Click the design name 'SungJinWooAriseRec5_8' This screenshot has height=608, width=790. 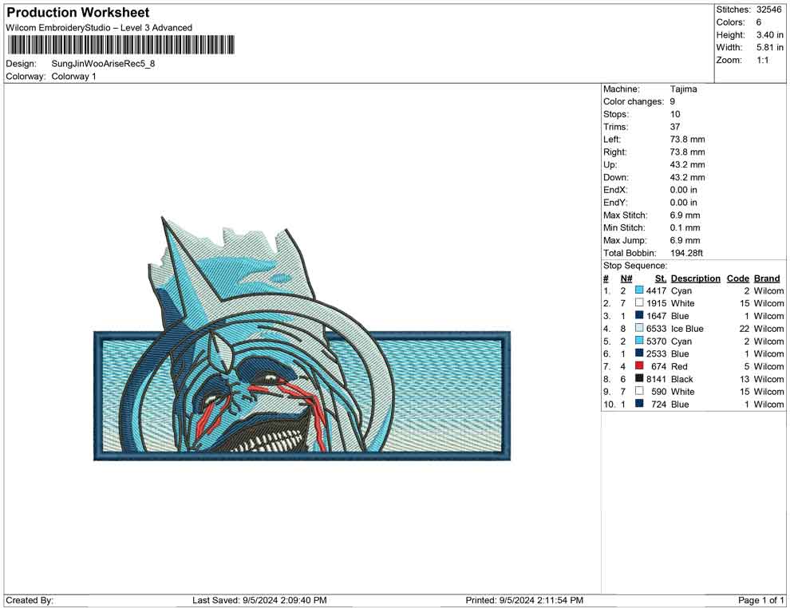point(103,64)
